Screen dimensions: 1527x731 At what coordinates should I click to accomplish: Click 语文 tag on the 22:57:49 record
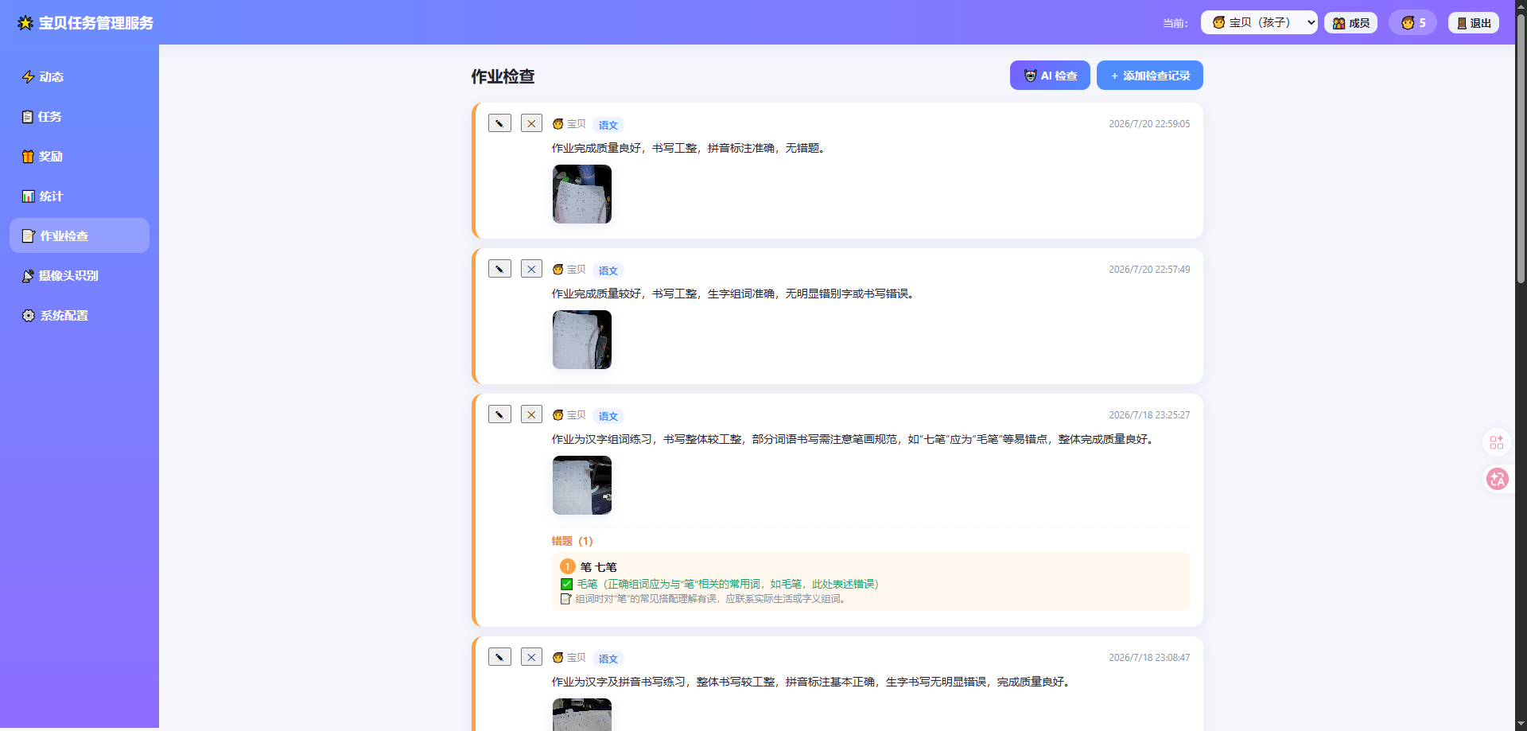pyautogui.click(x=608, y=270)
